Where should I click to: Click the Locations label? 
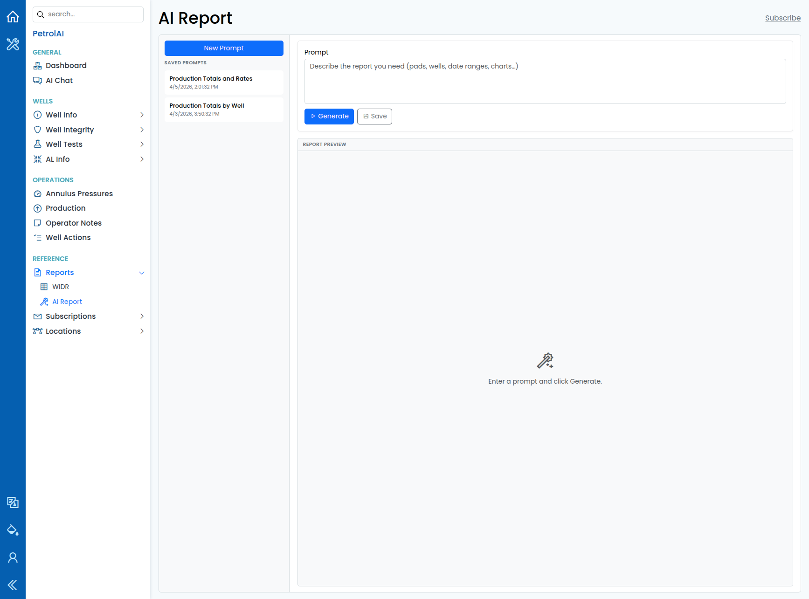63,331
